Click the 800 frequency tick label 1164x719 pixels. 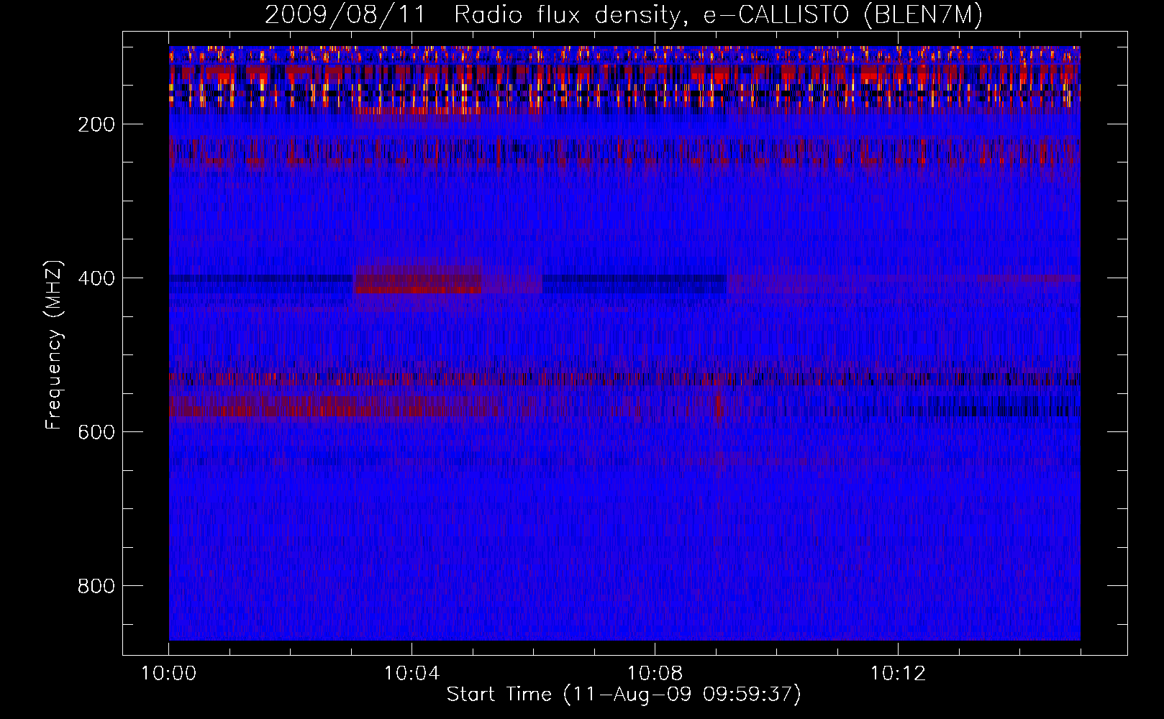96,586
